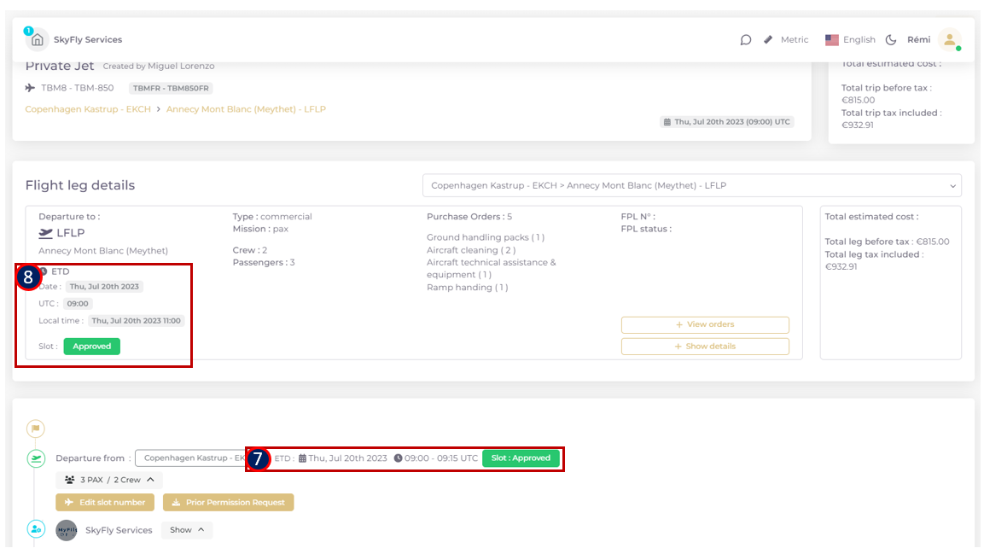Click the people icon beside 3 PAX
984x554 pixels.
(x=70, y=480)
